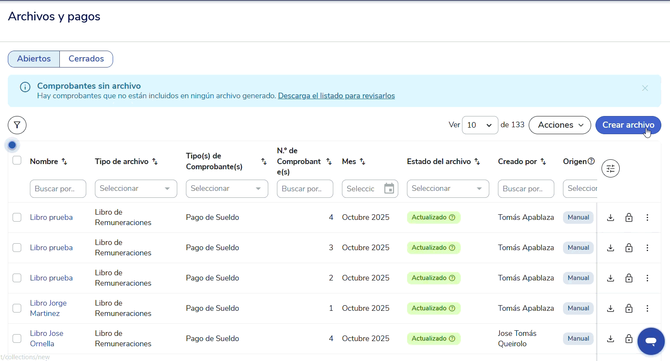The image size is (670, 361).
Task: Sort the table by Nombre column
Action: 65,161
